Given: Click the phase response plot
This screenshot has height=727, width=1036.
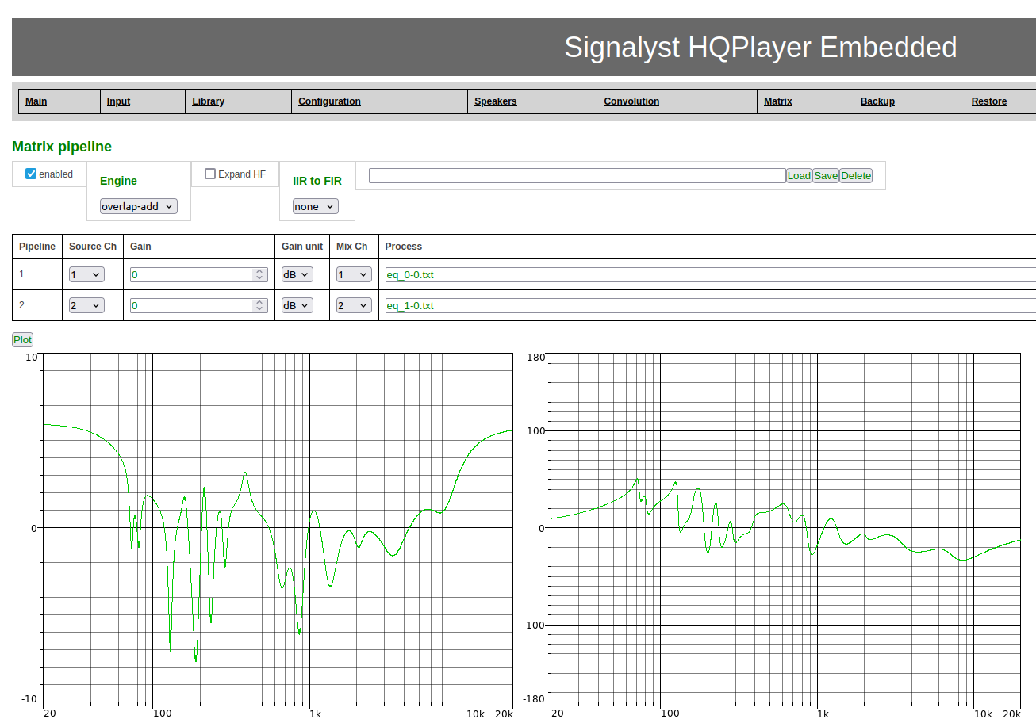Looking at the screenshot, I should coord(785,528).
